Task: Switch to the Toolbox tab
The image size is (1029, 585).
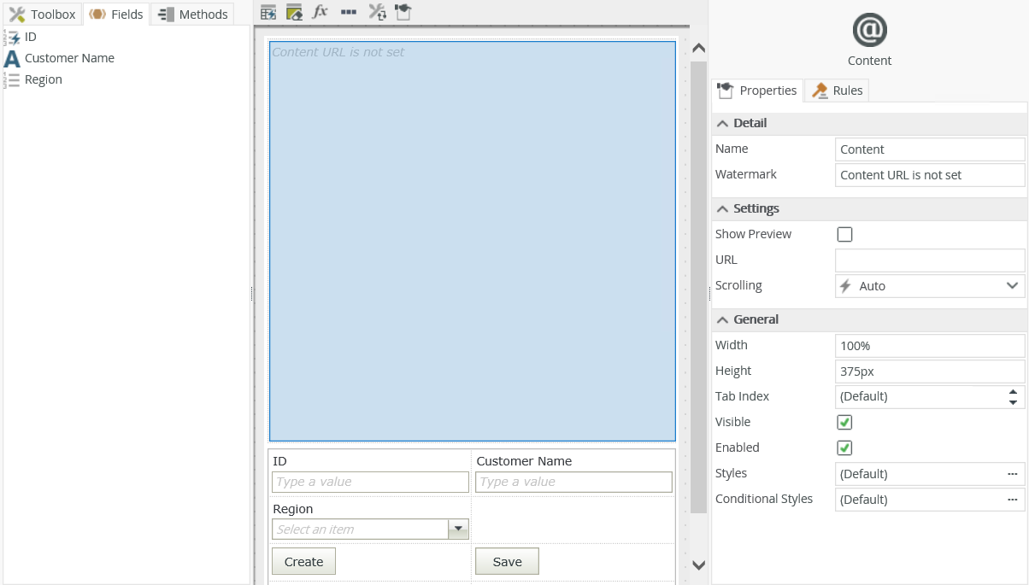Action: 42,14
